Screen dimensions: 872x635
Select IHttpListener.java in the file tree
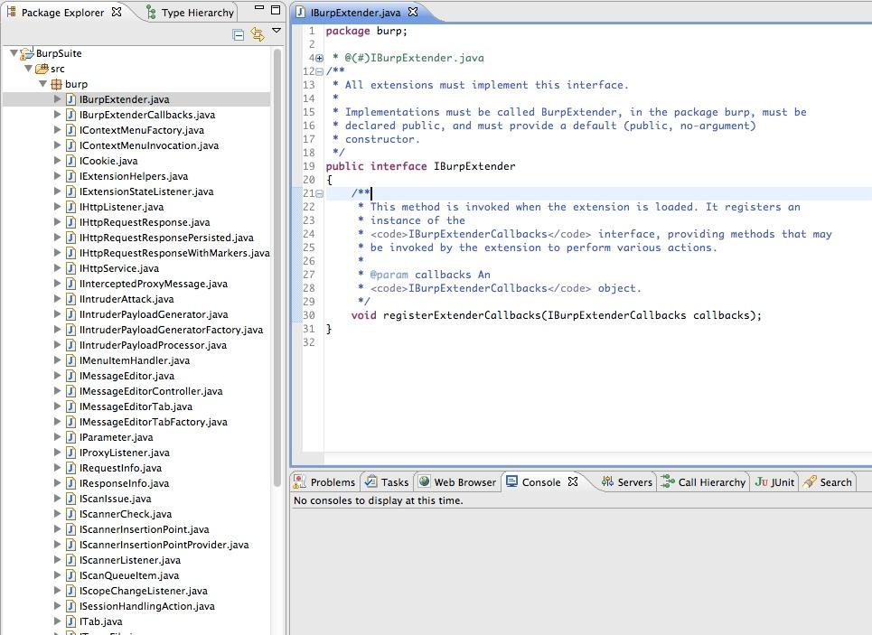click(x=121, y=207)
